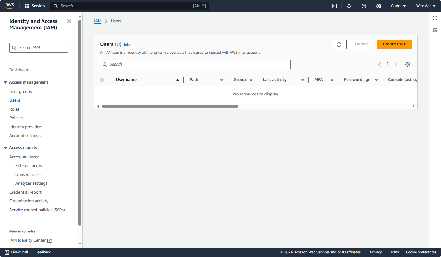
Task: Collapse the Access reports section
Action: tap(5, 148)
